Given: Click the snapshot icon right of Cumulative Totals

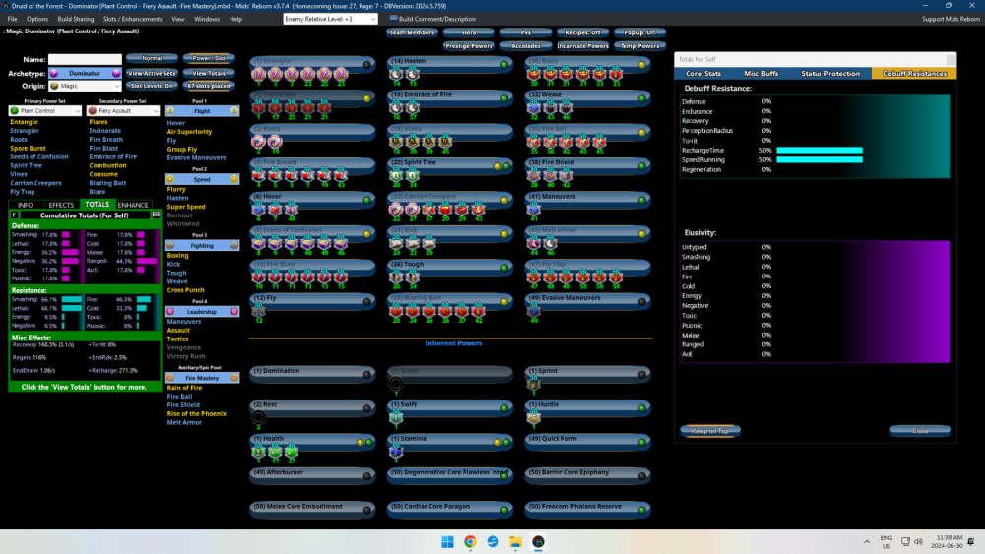Looking at the screenshot, I should [x=156, y=215].
